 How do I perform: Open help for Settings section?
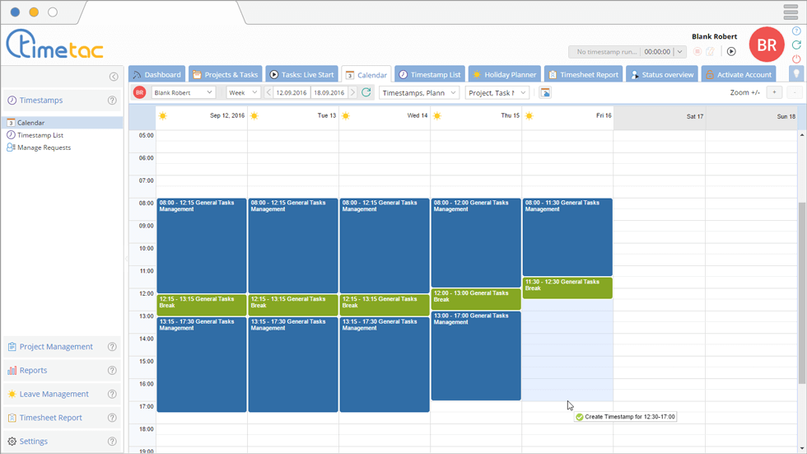(112, 442)
